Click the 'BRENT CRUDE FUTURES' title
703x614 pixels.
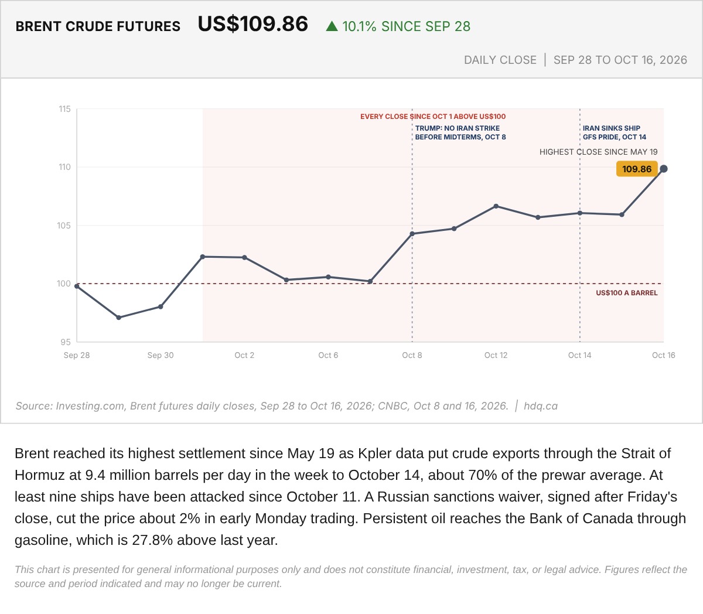pos(98,26)
